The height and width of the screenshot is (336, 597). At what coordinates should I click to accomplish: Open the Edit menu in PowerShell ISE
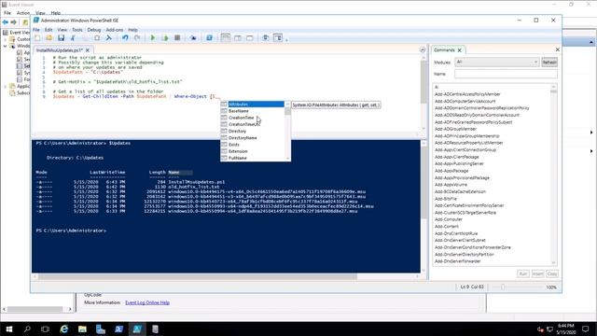[49, 30]
